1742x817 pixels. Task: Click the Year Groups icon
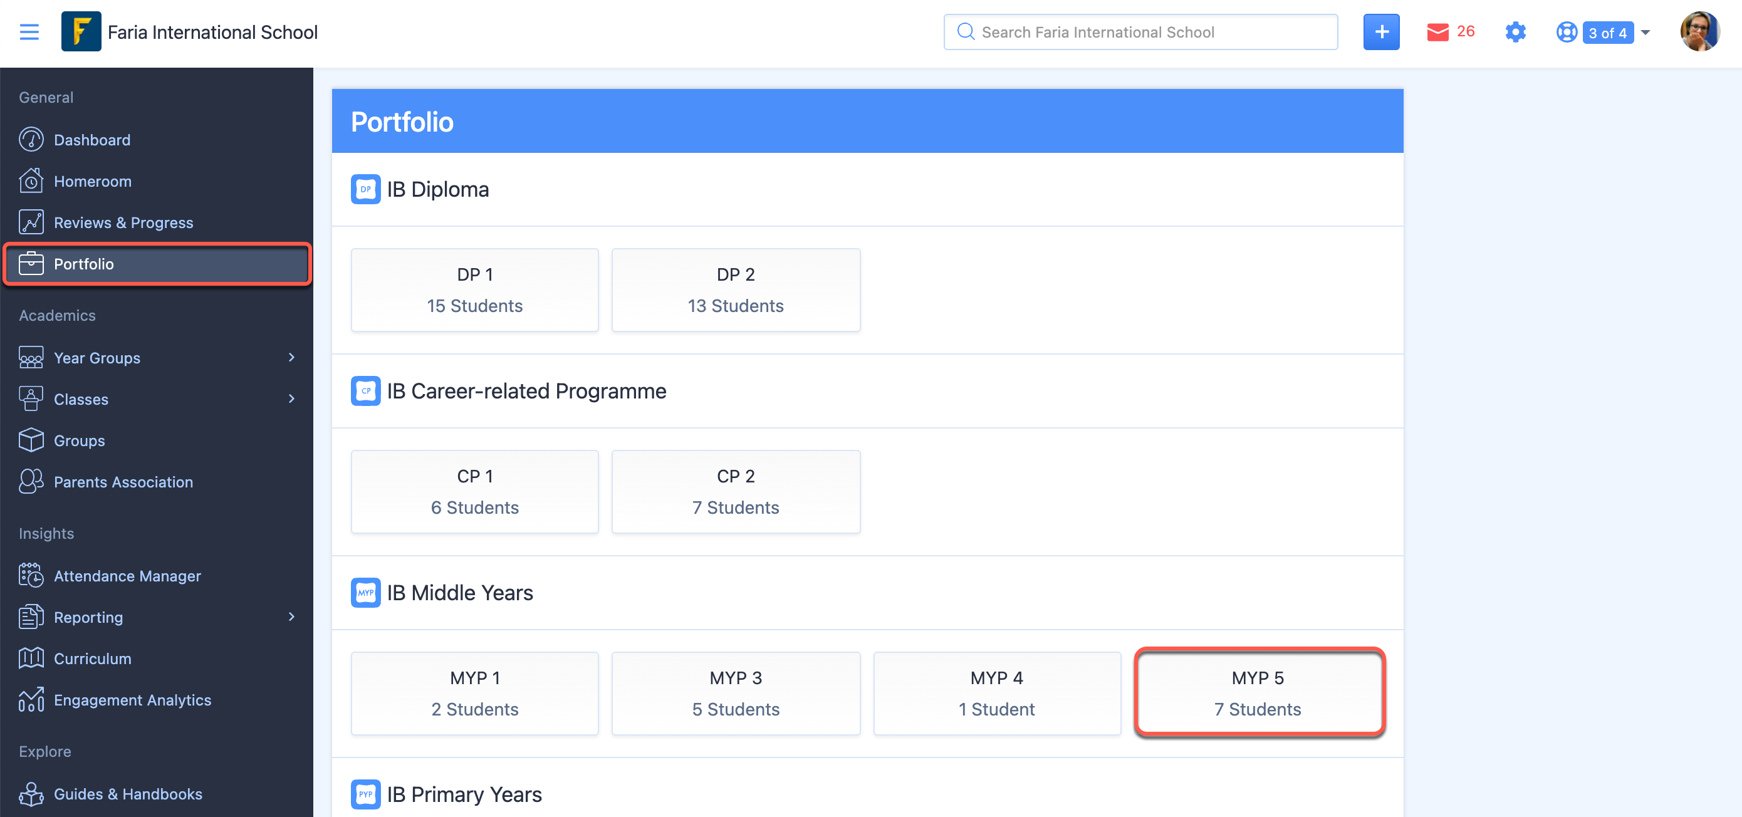click(31, 358)
